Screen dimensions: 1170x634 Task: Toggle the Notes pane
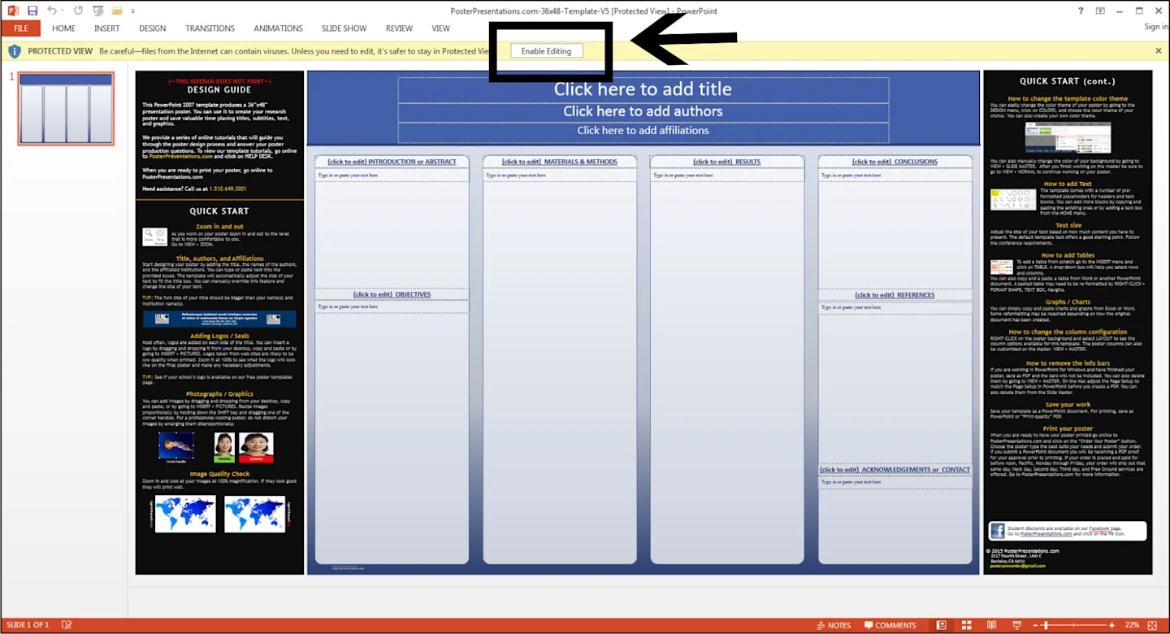point(834,624)
